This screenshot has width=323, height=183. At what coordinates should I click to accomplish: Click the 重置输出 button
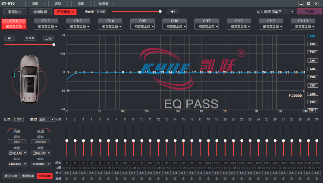coord(15,12)
